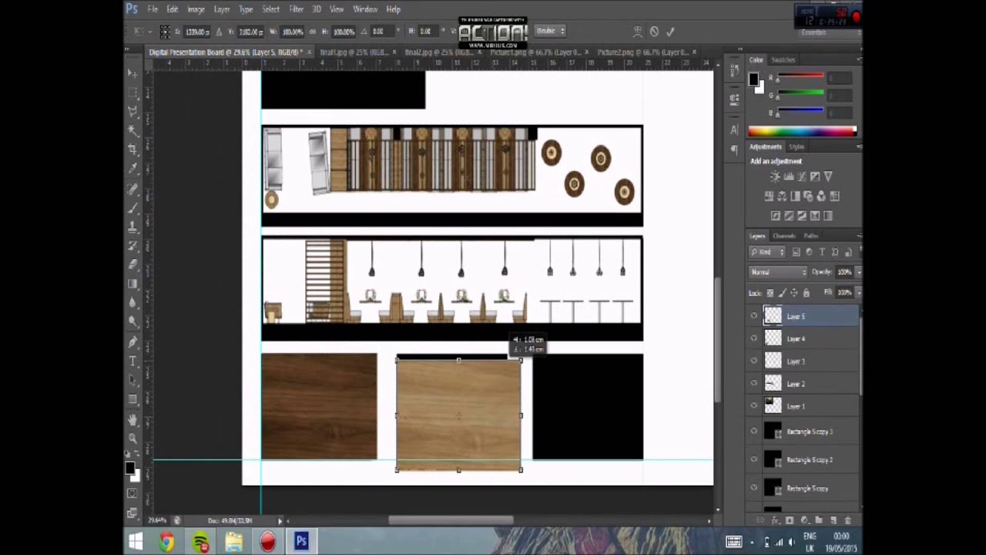This screenshot has height=555, width=986.
Task: Click the color spectrum ramp
Action: (801, 132)
